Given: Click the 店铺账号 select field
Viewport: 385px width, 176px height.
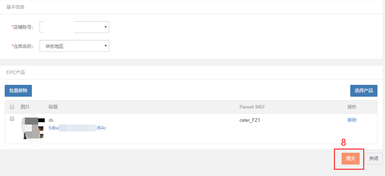Looking at the screenshot, I should (74, 27).
